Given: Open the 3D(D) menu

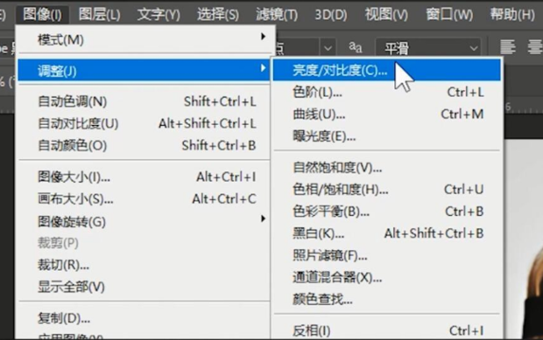Looking at the screenshot, I should pyautogui.click(x=331, y=15).
